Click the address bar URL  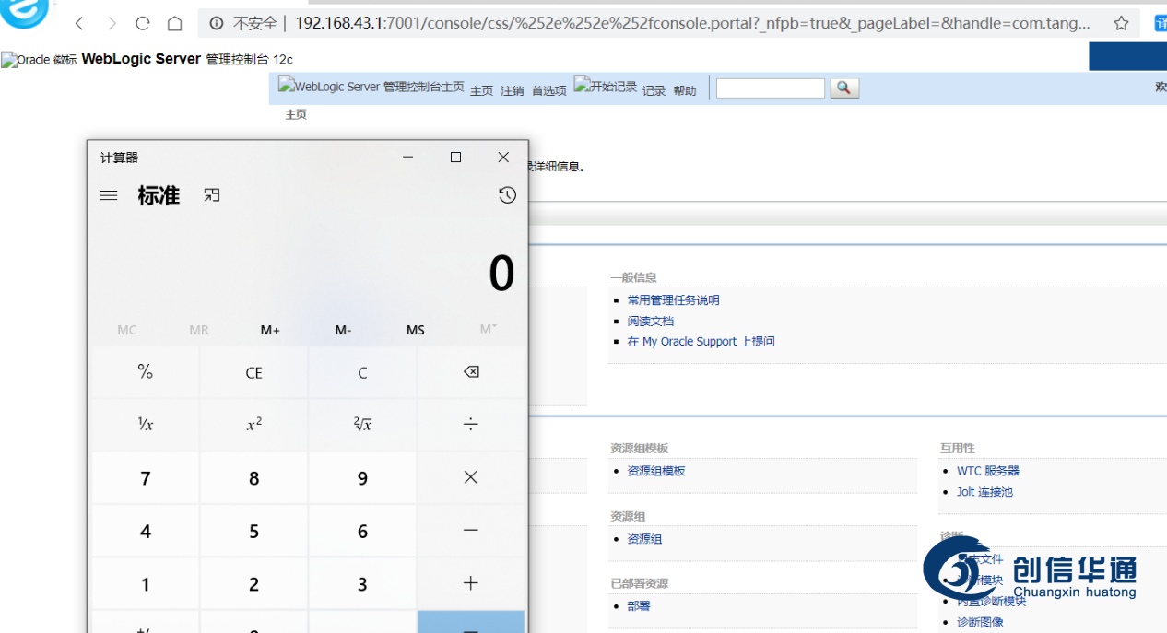(x=692, y=23)
